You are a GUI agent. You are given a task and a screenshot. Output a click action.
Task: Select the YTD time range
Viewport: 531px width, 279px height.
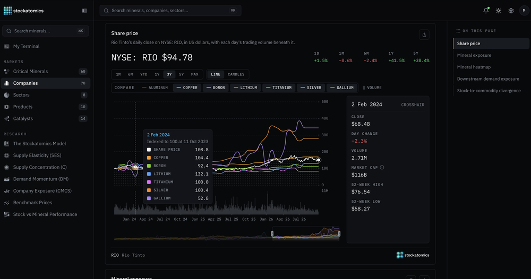pyautogui.click(x=143, y=74)
